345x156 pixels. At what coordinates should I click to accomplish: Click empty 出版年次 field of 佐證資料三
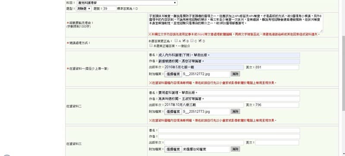click(x=204, y=143)
